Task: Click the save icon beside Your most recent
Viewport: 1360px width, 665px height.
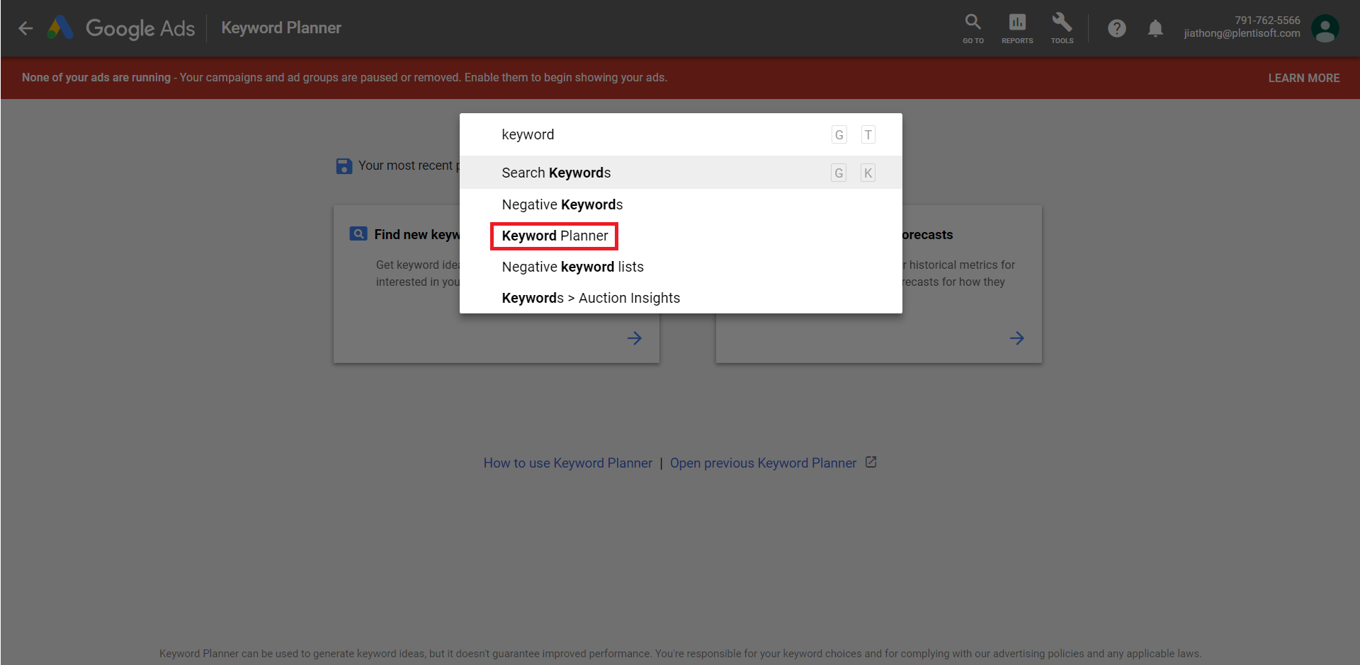Action: [x=344, y=166]
